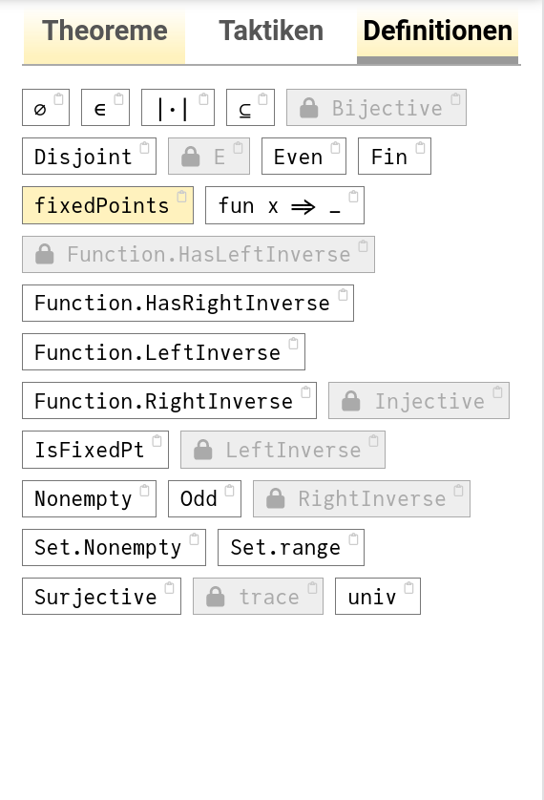Open the Taktiken tab
Viewport: 544px width, 800px height.
(x=271, y=32)
